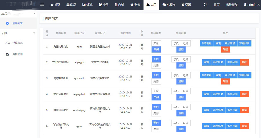This screenshot has width=261, height=138.
Task: Open 订单 with the chart icon
Action: point(88,5)
